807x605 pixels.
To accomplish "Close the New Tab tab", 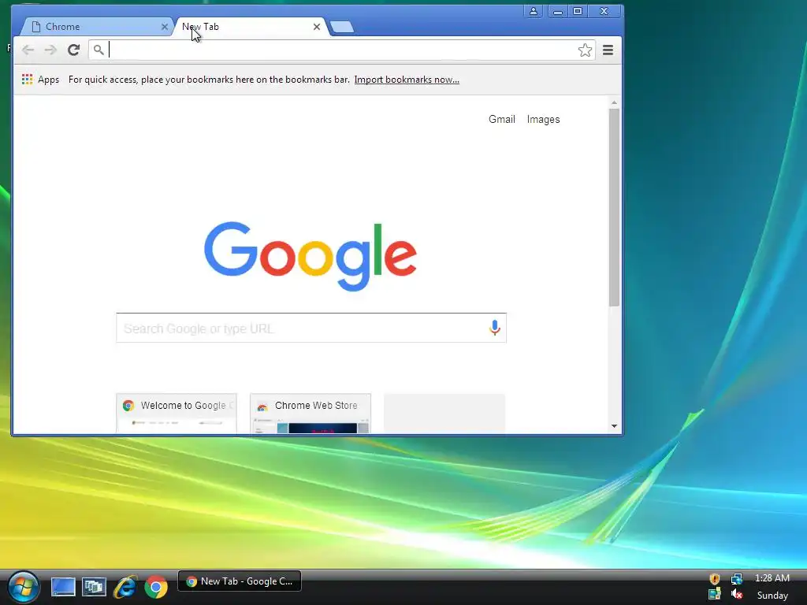I will (317, 27).
